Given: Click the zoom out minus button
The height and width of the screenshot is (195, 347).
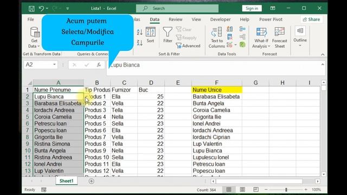Looking at the screenshot, I should [x=266, y=190].
